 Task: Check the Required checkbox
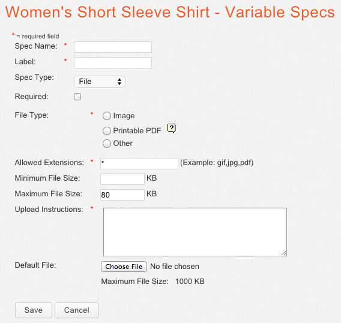(x=77, y=97)
